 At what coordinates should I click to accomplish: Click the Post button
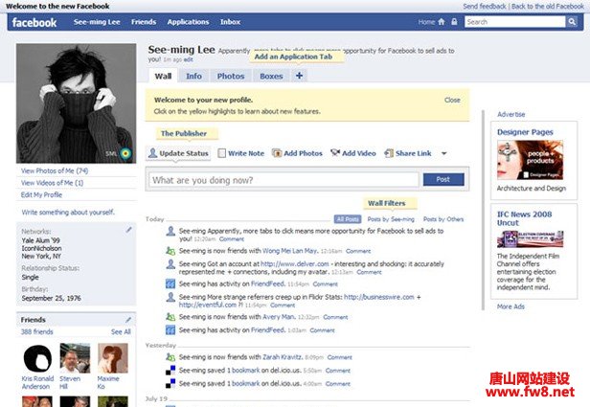(x=443, y=179)
